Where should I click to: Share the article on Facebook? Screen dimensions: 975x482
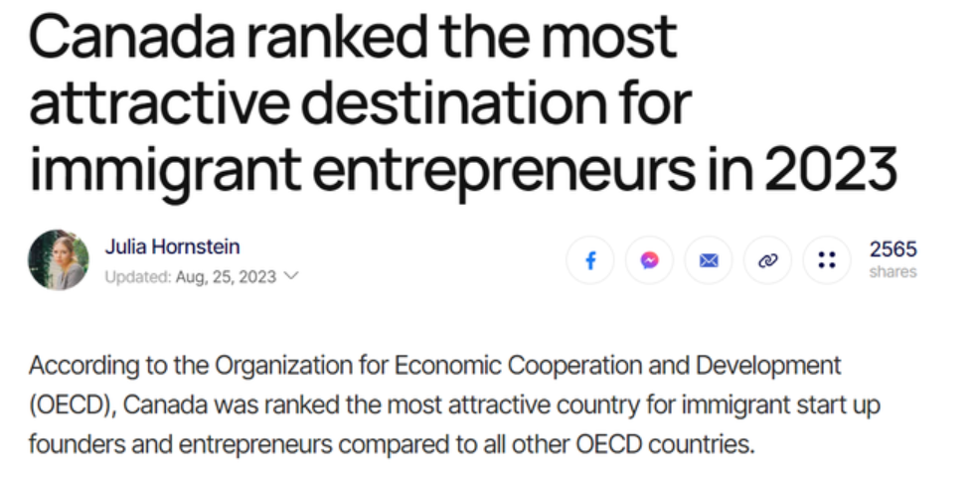[x=590, y=260]
